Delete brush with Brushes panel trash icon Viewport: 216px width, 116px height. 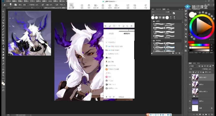179,53
